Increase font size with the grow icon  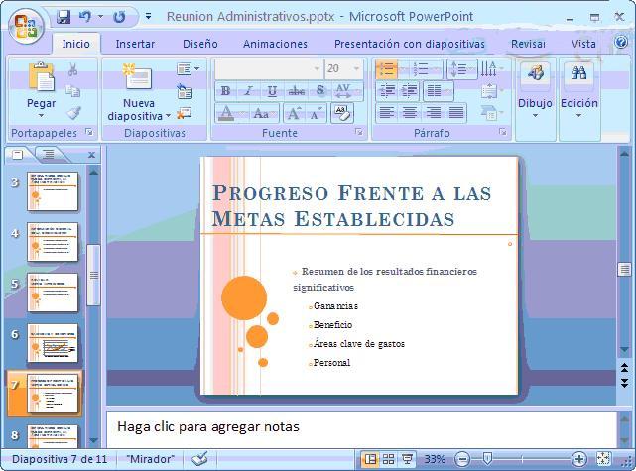point(294,113)
